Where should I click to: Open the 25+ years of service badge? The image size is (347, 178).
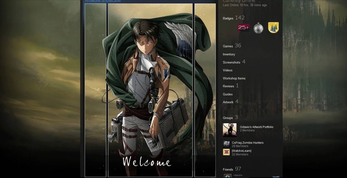click(x=243, y=27)
